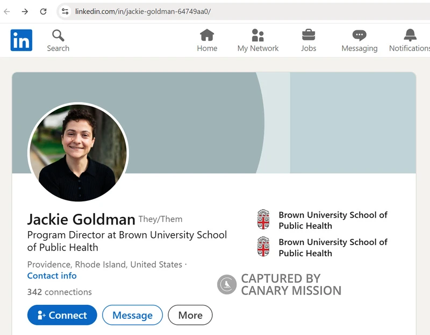The image size is (430, 335).
Task: View Jackie Goldman's profile photo
Action: point(78,152)
